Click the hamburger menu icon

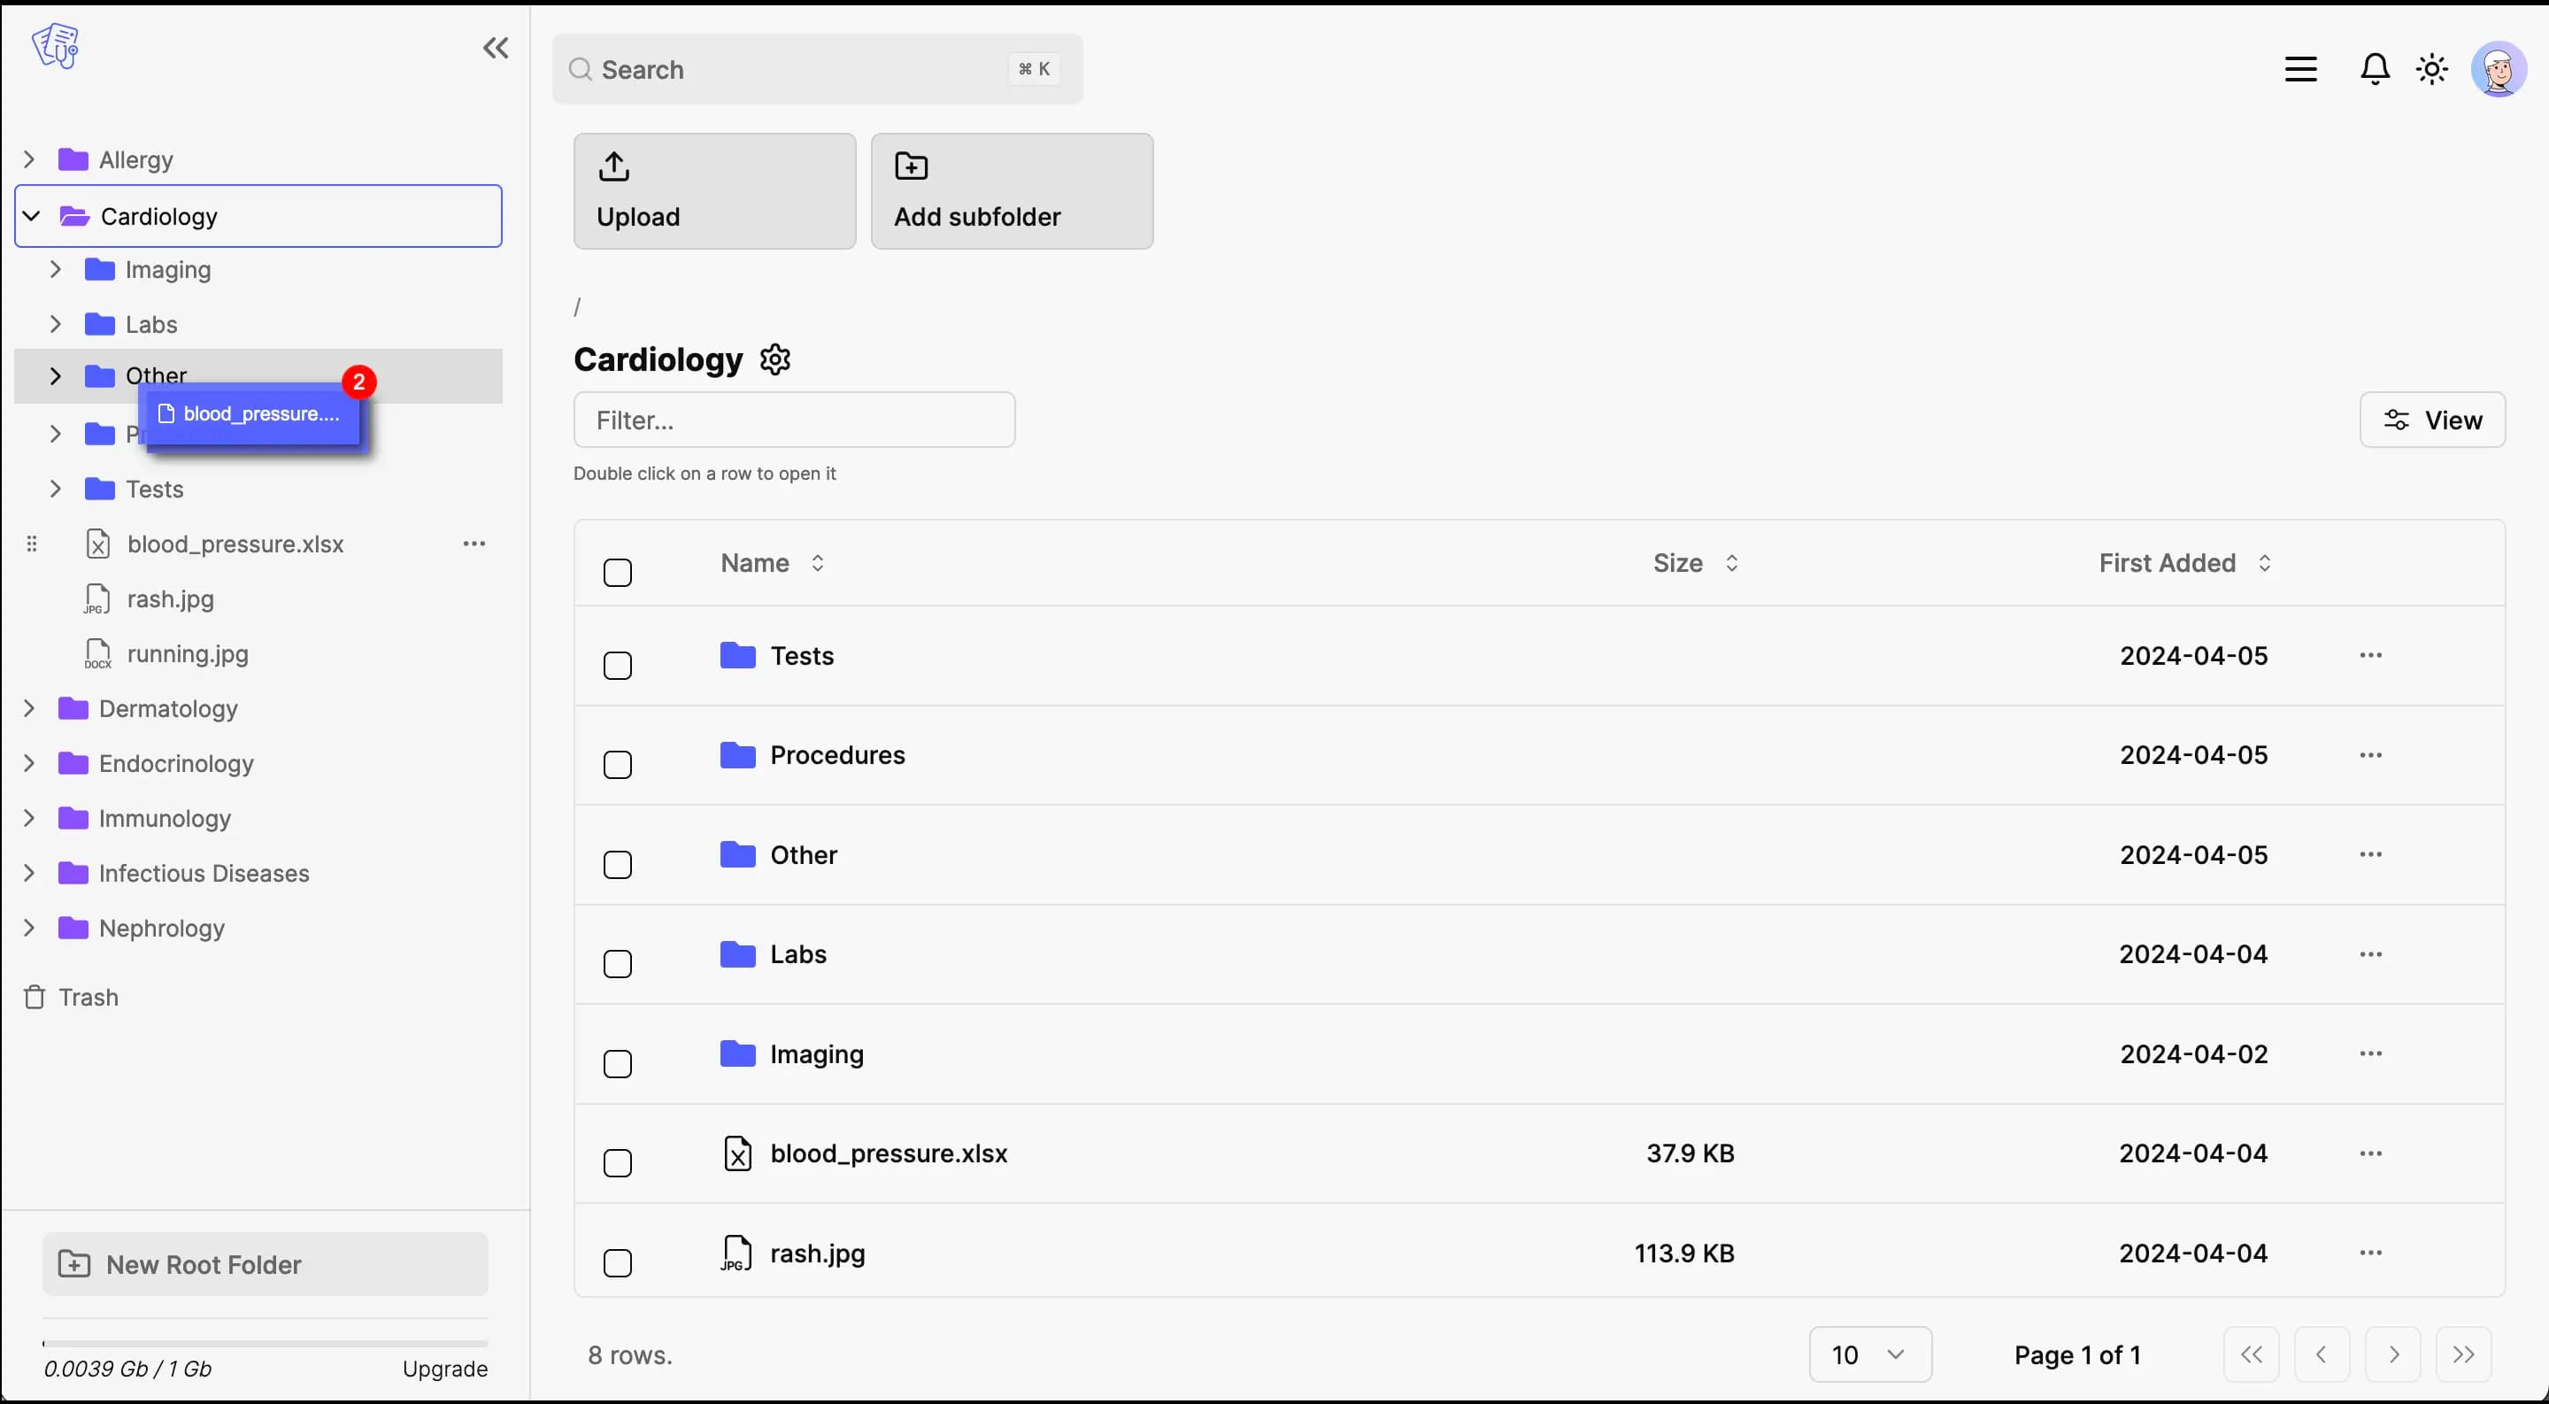2302,69
